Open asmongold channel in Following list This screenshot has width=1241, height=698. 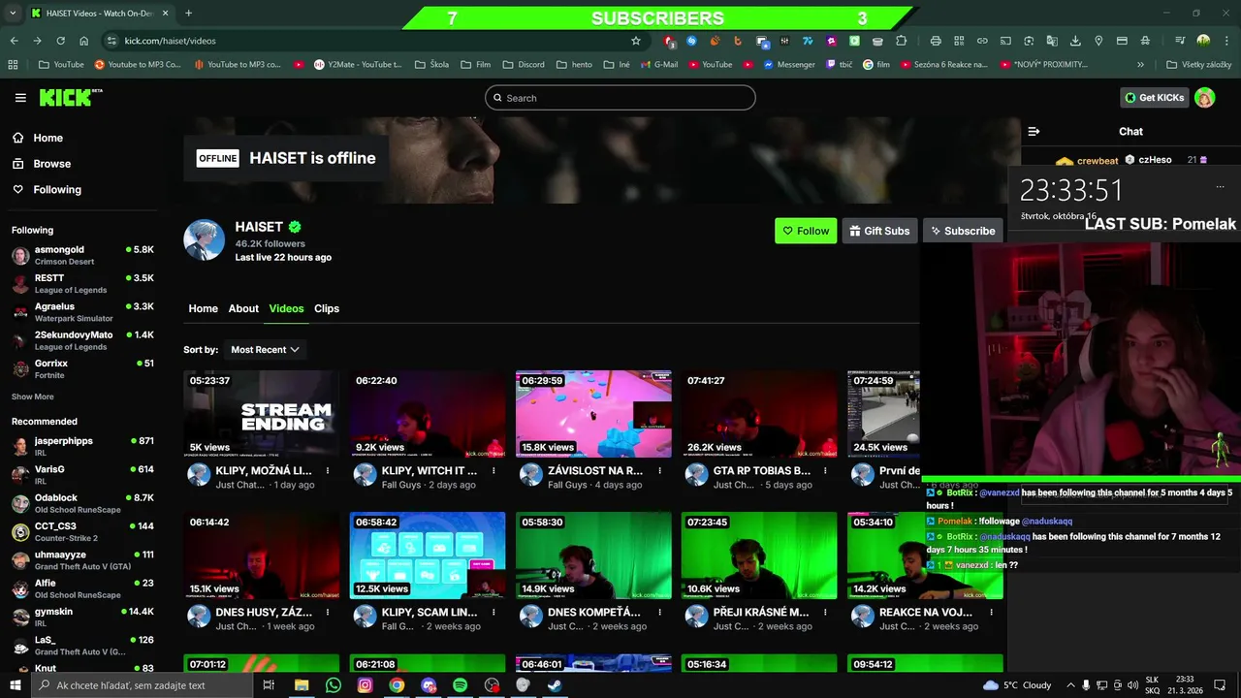82,255
